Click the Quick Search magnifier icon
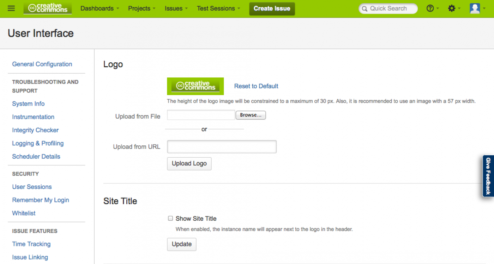 (365, 9)
